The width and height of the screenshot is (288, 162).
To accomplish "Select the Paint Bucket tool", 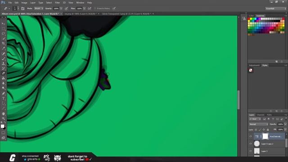I will click(x=3, y=78).
